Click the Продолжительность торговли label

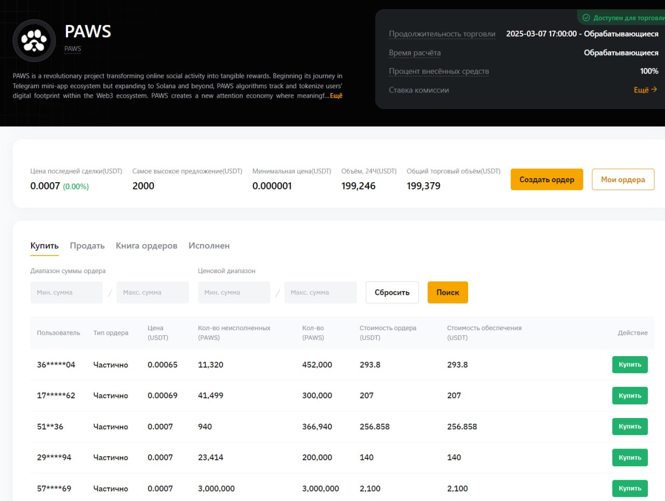pyautogui.click(x=442, y=34)
